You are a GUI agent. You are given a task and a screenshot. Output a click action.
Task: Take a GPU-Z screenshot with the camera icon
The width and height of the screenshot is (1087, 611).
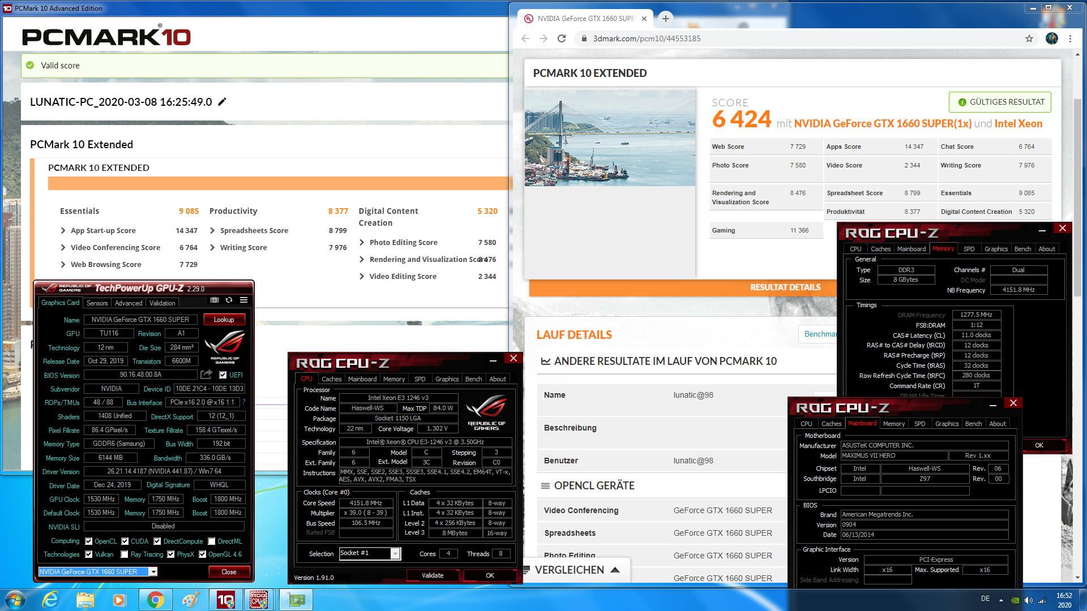coord(214,300)
